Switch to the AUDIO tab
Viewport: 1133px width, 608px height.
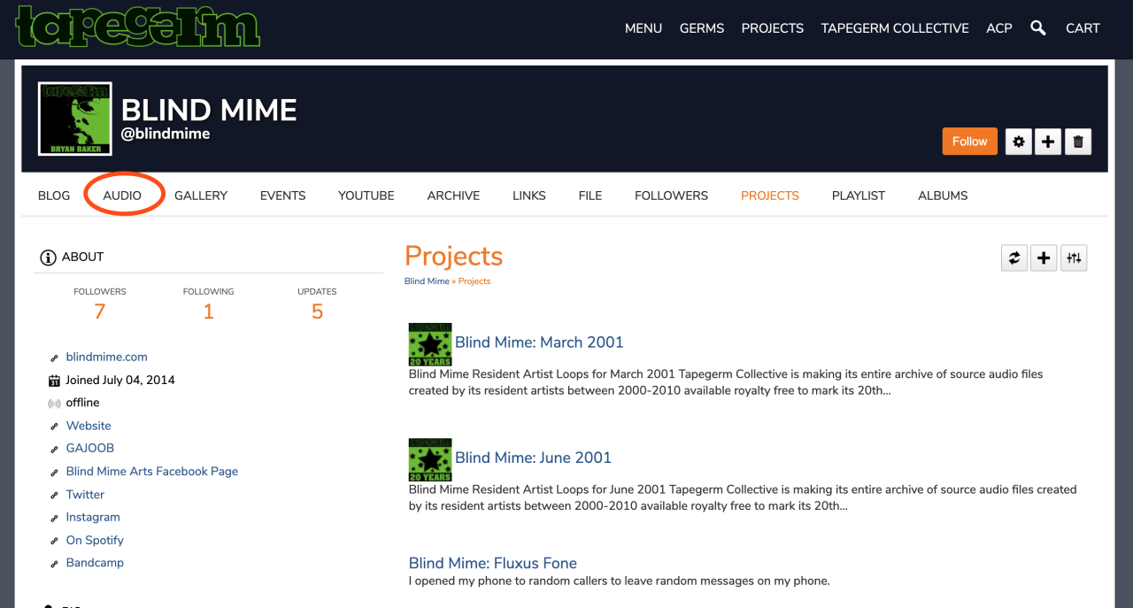tap(122, 196)
